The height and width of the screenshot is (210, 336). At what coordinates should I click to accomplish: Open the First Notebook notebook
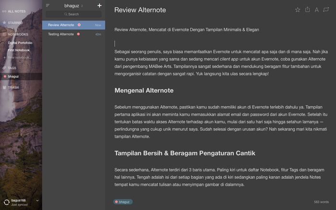click(x=19, y=50)
